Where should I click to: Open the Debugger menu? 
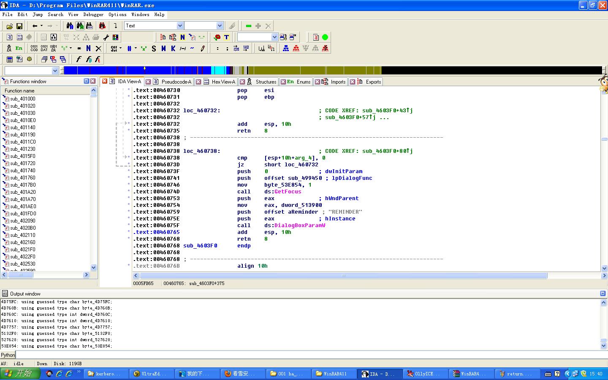click(x=93, y=14)
